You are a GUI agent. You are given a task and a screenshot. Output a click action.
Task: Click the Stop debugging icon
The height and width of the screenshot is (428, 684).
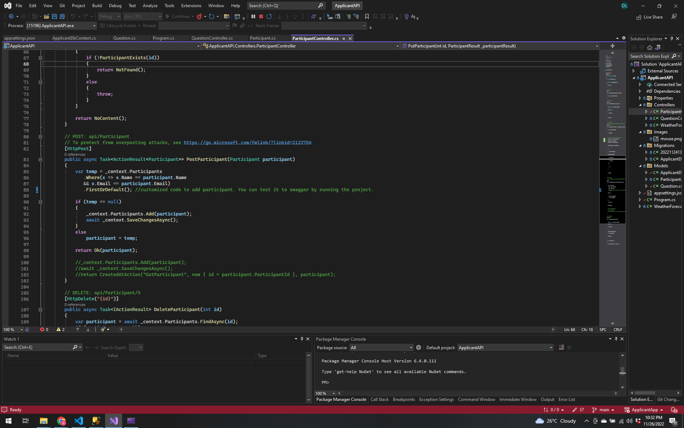click(261, 16)
